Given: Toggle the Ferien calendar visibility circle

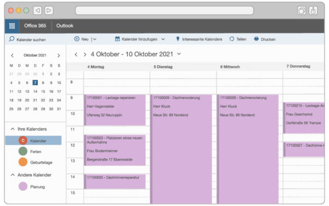Looking at the screenshot, I should tap(23, 151).
